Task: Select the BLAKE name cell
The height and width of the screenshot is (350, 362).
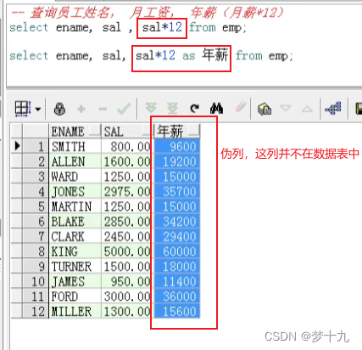Action: coord(75,222)
